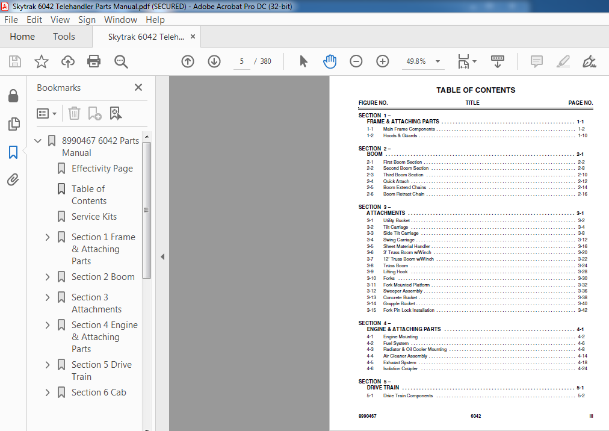Open the Section 2 Boom bookmark

coord(103,277)
